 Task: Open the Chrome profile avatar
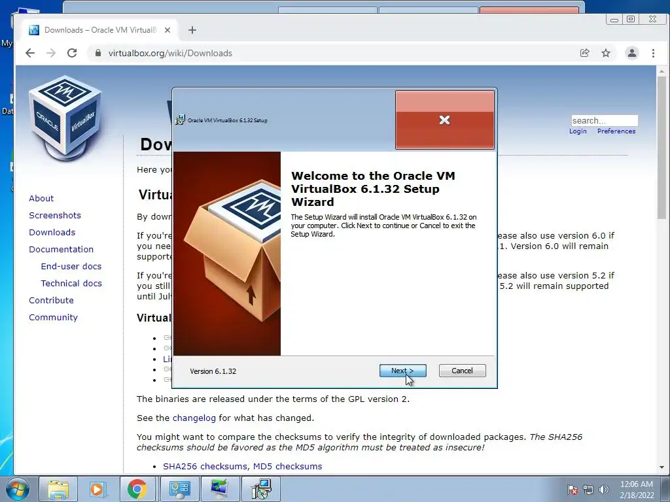click(x=632, y=53)
